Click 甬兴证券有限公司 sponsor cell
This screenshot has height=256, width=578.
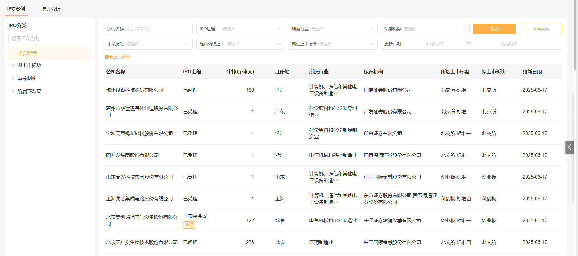383,134
